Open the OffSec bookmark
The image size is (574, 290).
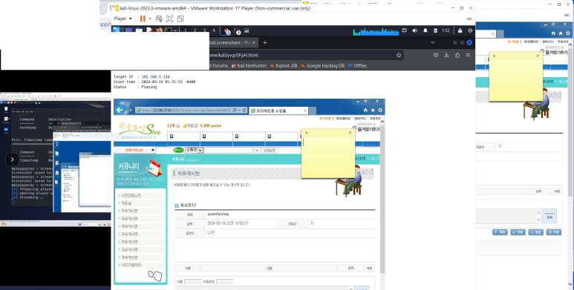tap(358, 66)
